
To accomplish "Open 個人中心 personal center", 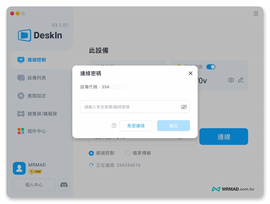I will pyautogui.click(x=33, y=185).
